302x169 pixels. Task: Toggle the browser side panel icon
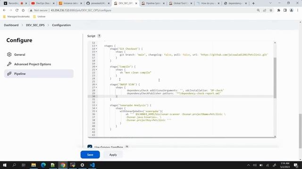285,10
